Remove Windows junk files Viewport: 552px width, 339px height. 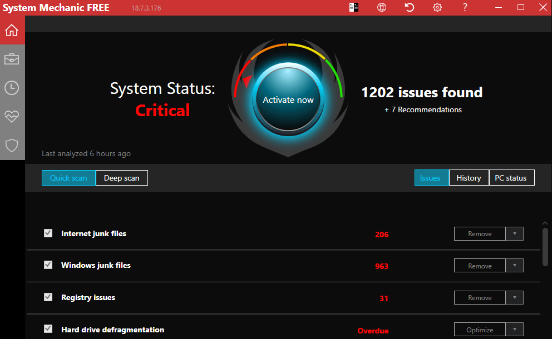[x=480, y=266]
